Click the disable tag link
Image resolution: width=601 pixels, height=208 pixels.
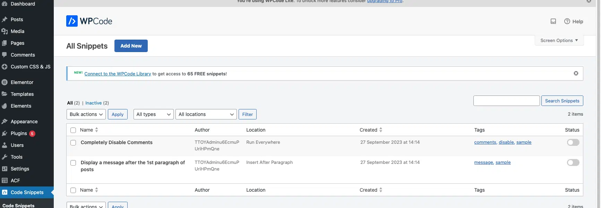coord(506,142)
